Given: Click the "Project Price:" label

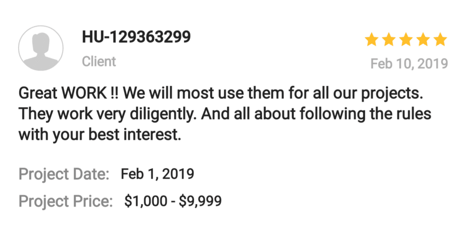Looking at the screenshot, I should (66, 201).
